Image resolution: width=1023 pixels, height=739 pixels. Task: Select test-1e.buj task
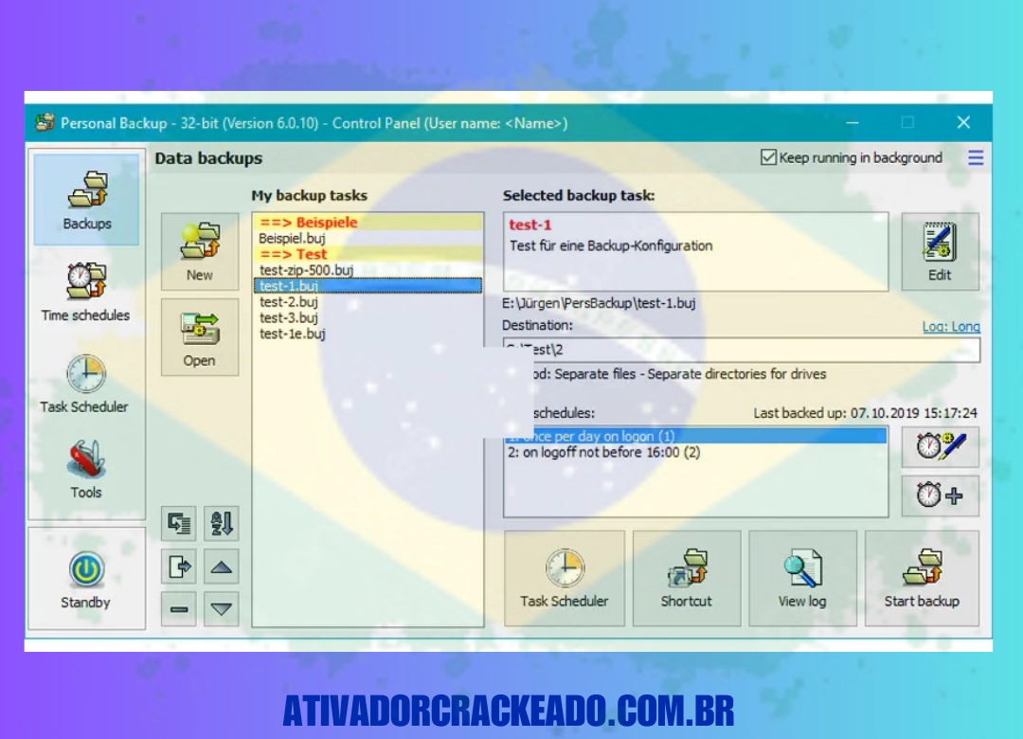pos(368,333)
